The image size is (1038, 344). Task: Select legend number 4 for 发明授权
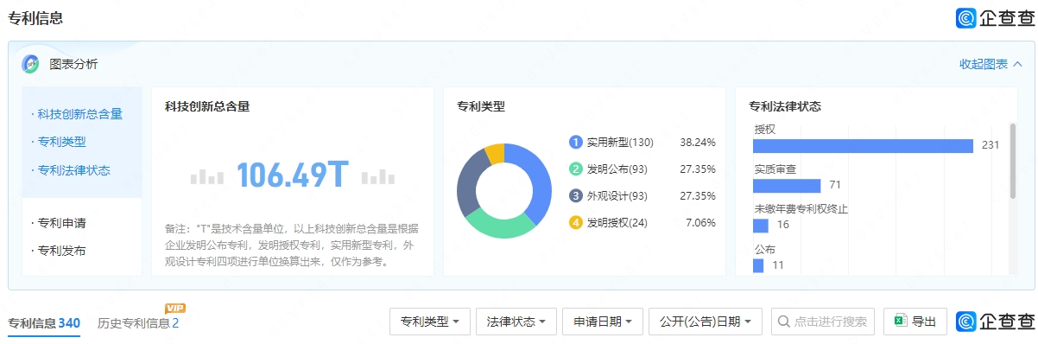[576, 222]
